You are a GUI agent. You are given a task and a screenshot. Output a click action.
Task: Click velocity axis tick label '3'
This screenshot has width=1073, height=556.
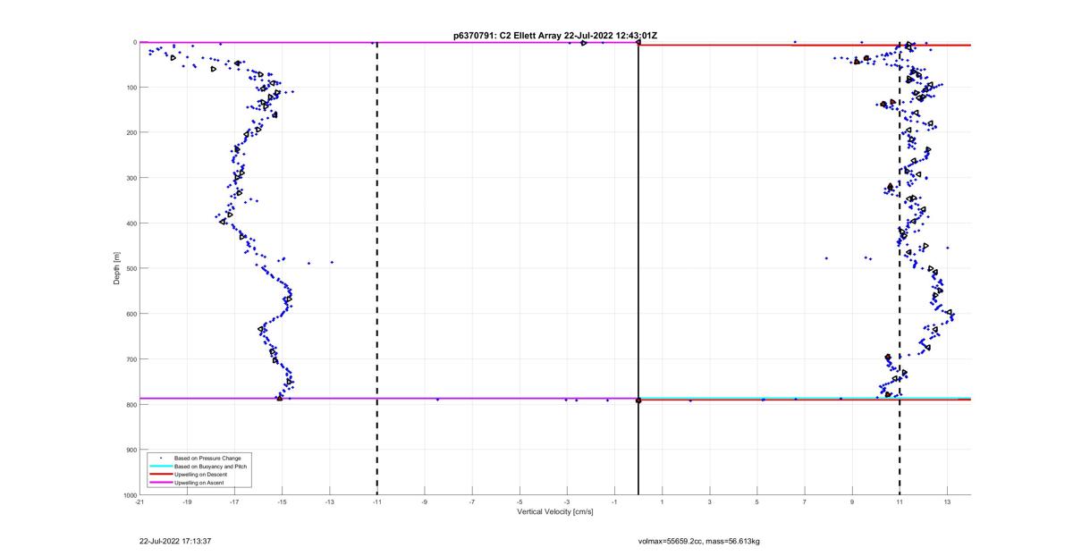710,502
